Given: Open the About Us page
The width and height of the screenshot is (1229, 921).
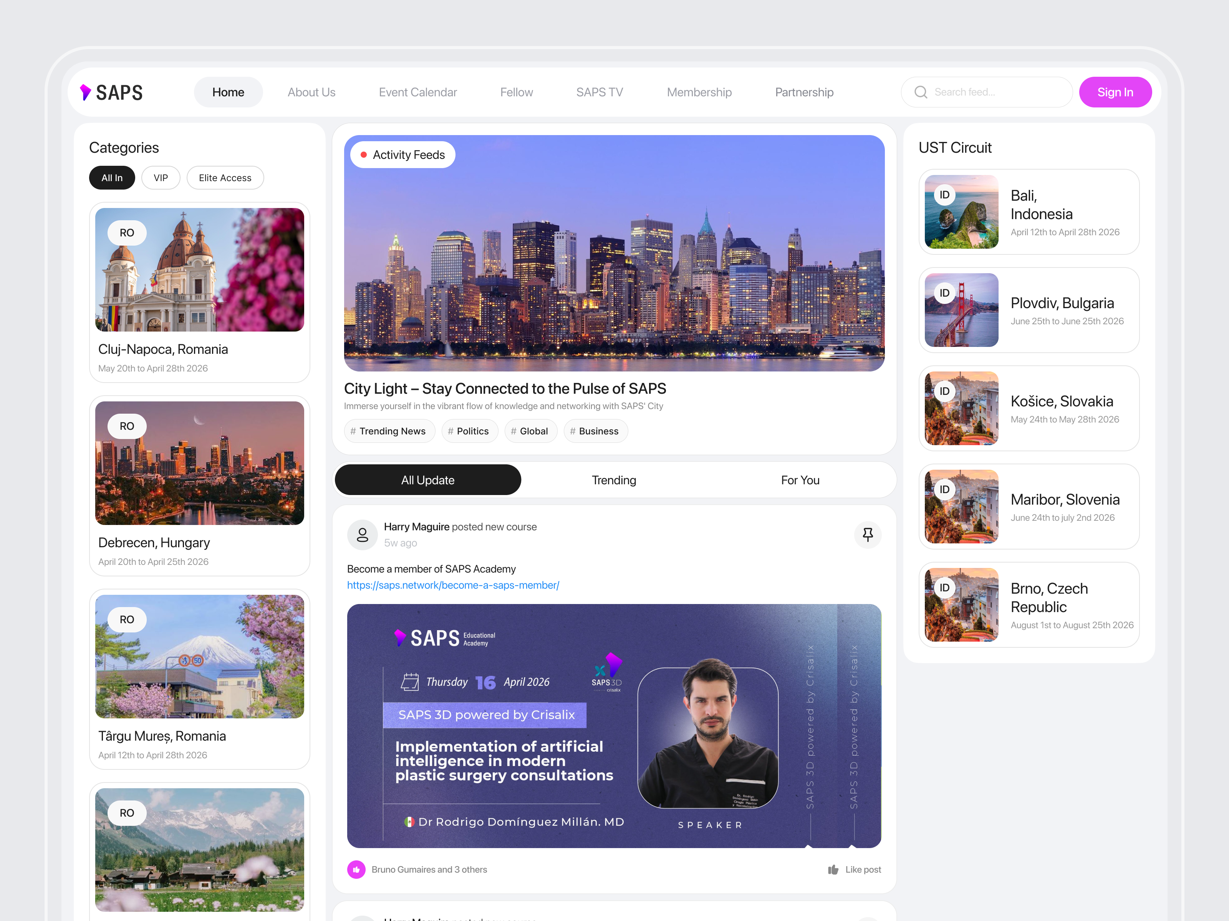Looking at the screenshot, I should (x=311, y=92).
